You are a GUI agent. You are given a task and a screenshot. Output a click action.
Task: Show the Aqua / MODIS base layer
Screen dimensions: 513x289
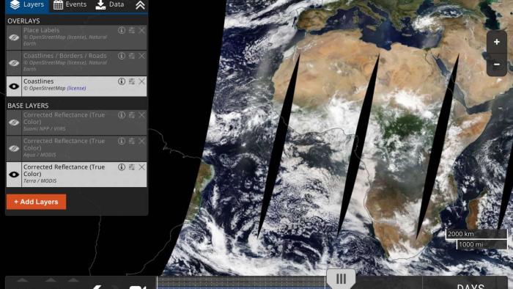[14, 148]
